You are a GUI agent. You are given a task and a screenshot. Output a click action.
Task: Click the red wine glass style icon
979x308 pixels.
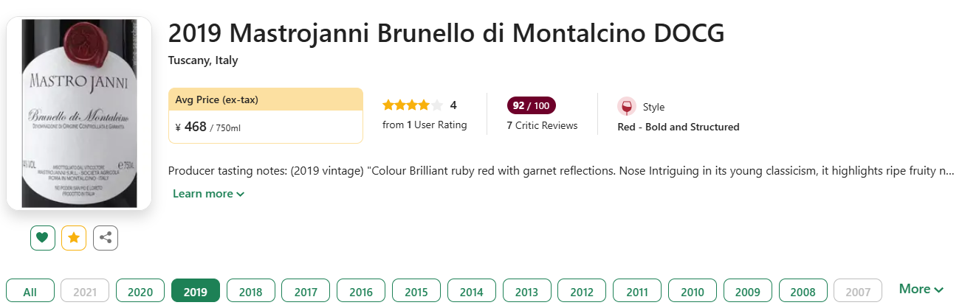tap(626, 107)
